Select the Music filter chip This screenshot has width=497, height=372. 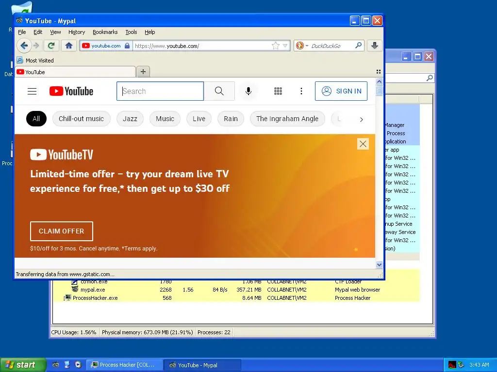coord(165,119)
